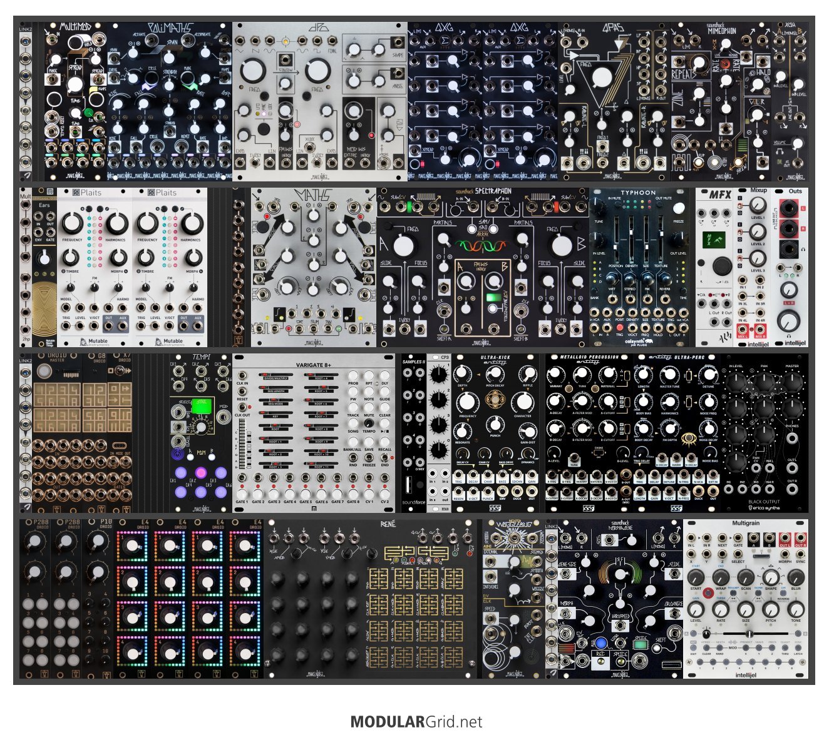Image resolution: width=834 pixels, height=735 pixels.
Task: Select the XOH output module
Action: (790, 102)
